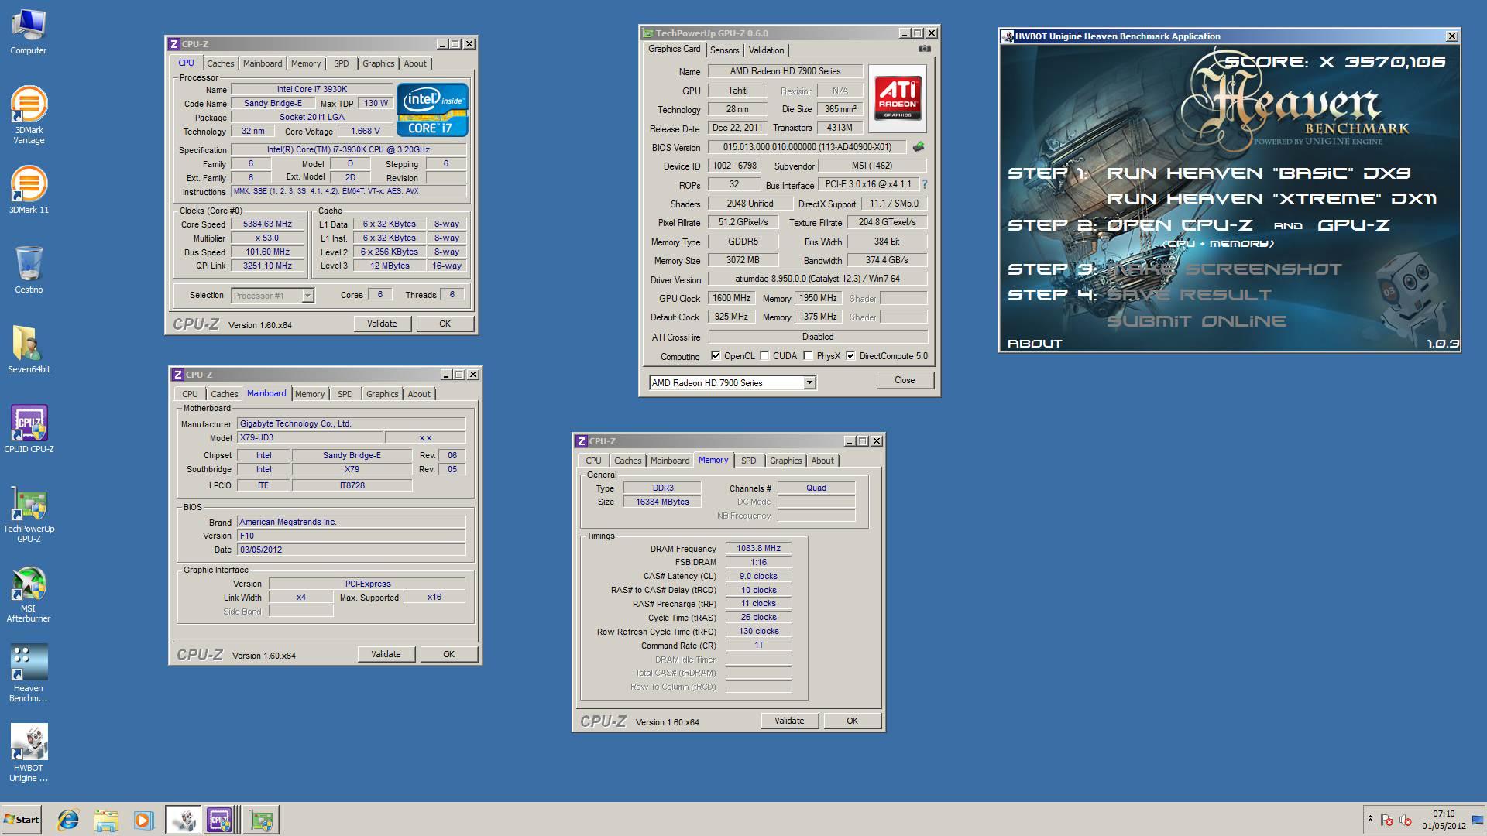Open the Cestino recycle bin icon
1487x836 pixels.
coord(29,269)
